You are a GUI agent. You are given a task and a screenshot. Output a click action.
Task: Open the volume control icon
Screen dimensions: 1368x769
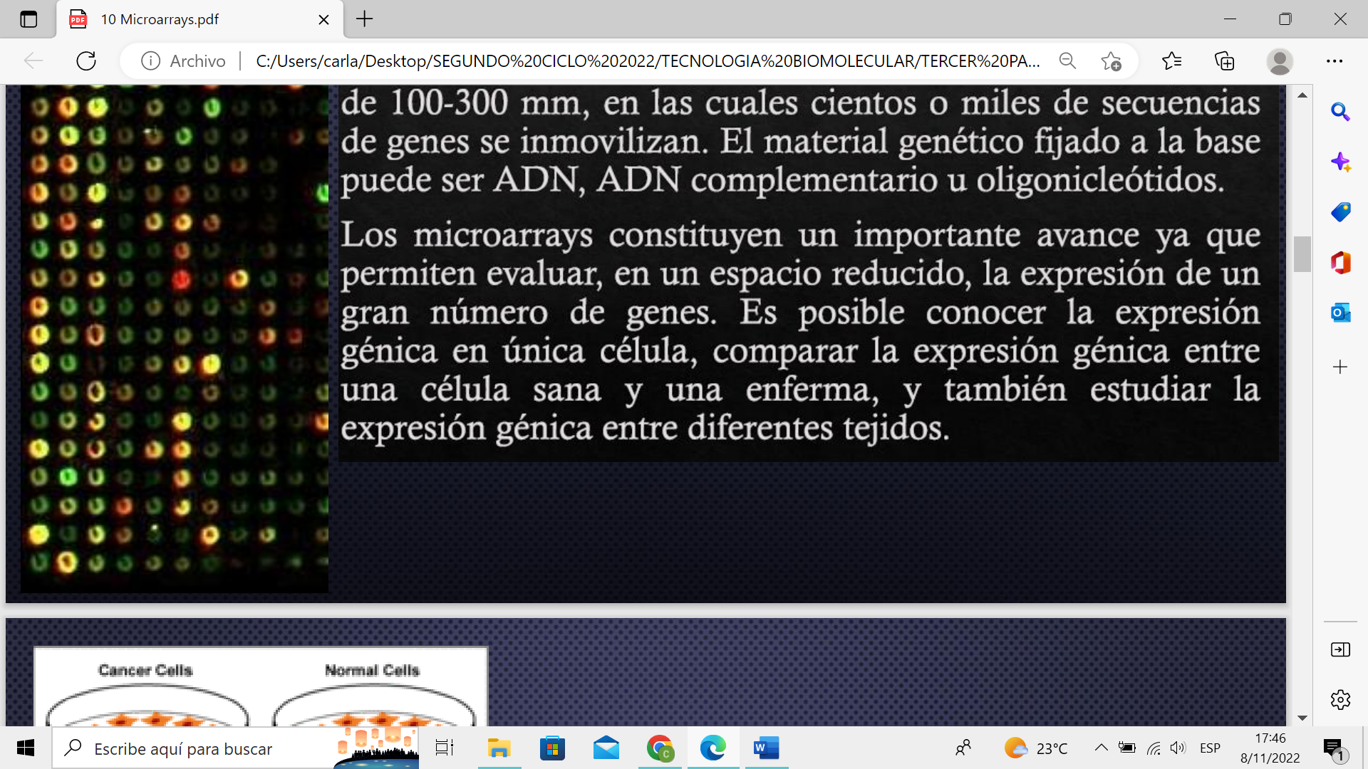click(1178, 748)
